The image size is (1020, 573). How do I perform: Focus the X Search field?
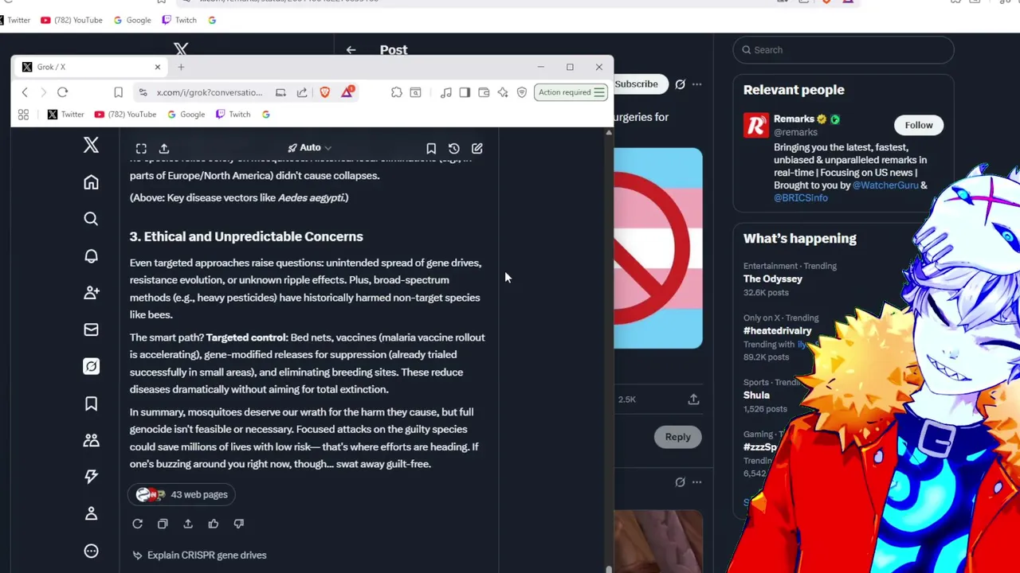tap(843, 49)
